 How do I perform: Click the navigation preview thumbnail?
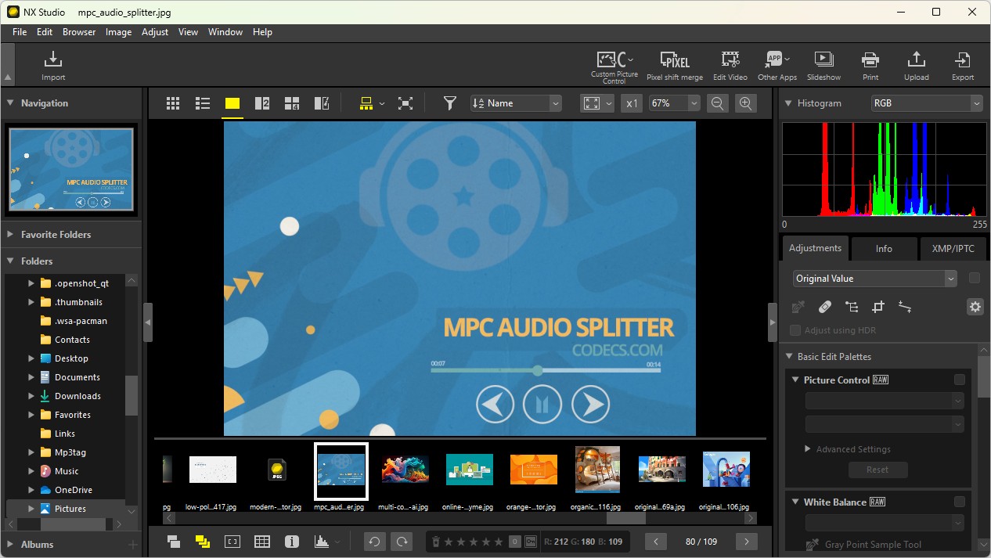click(71, 169)
